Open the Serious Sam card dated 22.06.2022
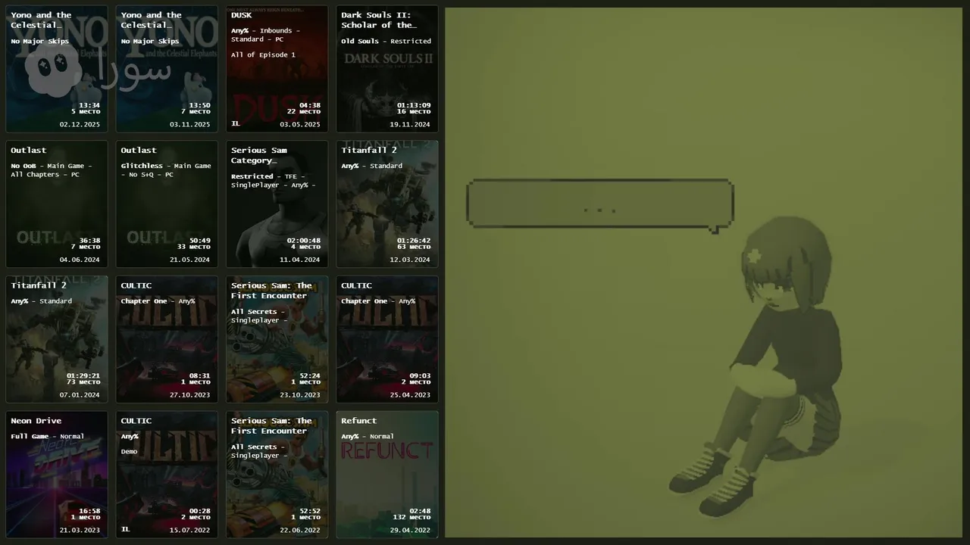This screenshot has height=545, width=970. pos(277,475)
